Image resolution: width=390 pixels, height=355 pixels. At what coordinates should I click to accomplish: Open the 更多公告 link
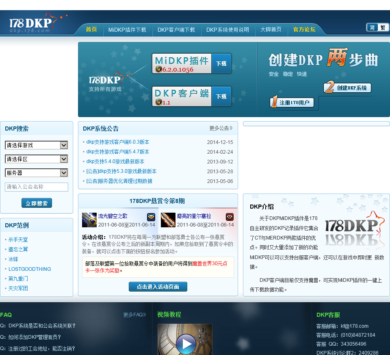[221, 128]
